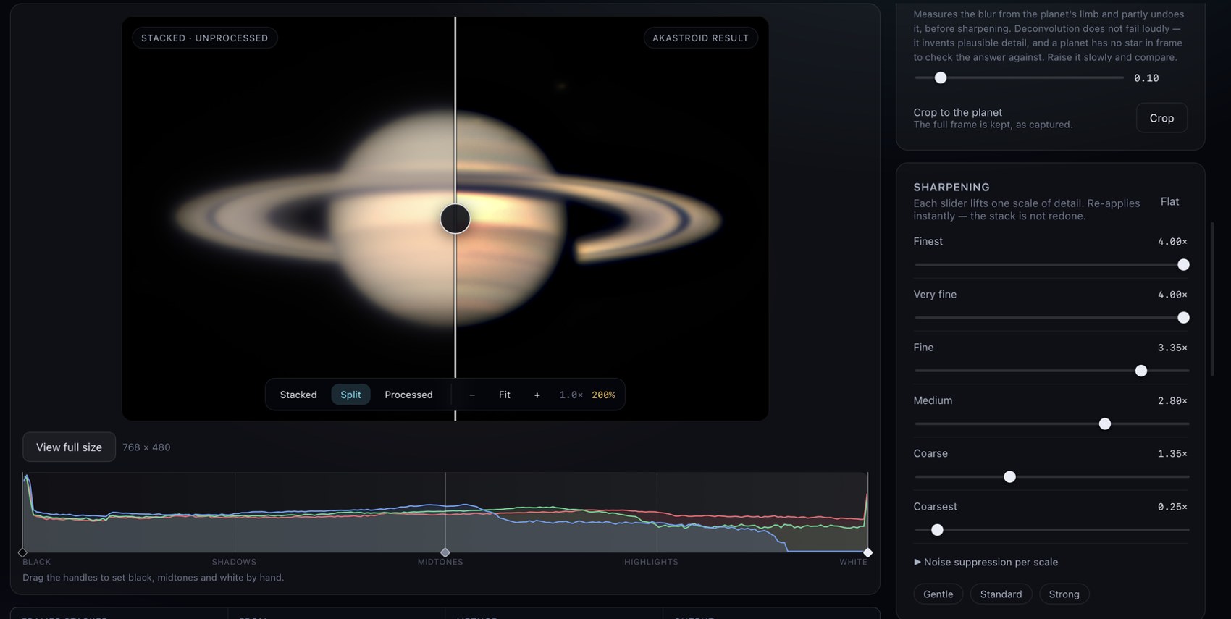Click the Fine sharpening slider

(x=1051, y=371)
